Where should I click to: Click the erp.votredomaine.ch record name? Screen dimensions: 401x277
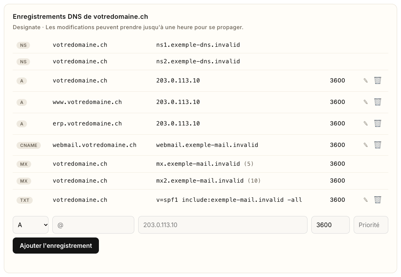tap(87, 124)
